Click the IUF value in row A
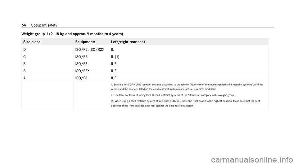The height and width of the screenshot is (165, 298). pos(114,78)
